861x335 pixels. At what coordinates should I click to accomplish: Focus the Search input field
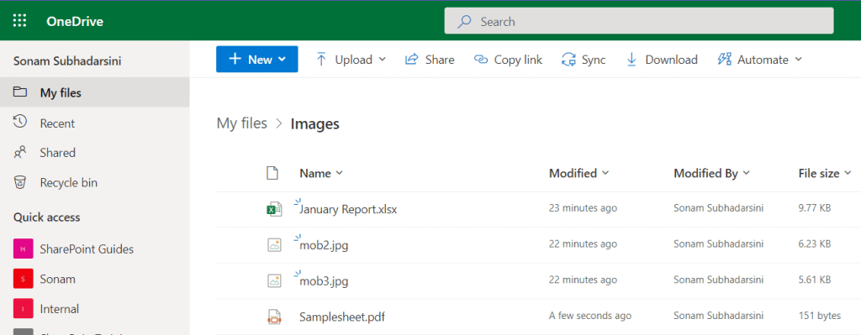click(x=639, y=22)
